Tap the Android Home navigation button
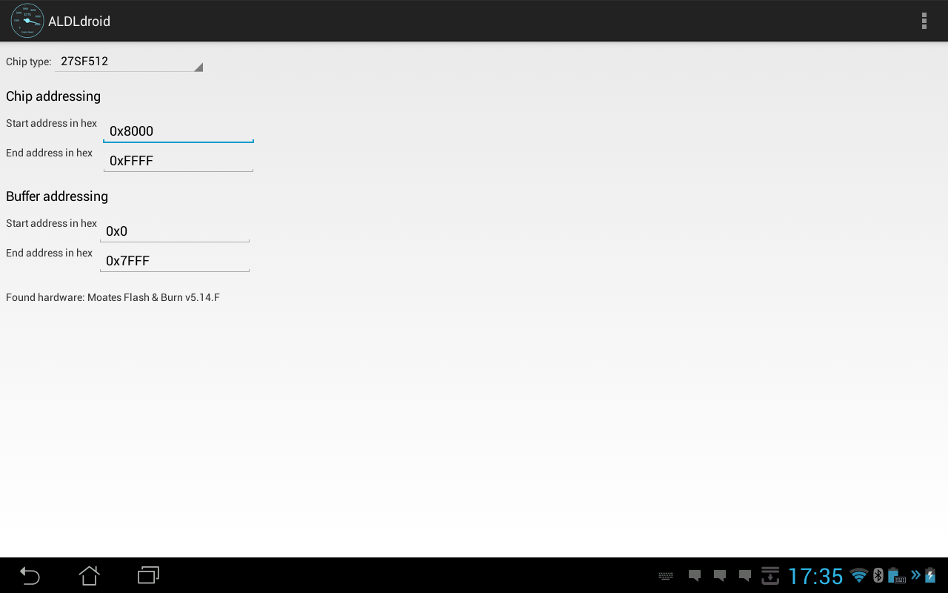The width and height of the screenshot is (948, 593). tap(90, 575)
